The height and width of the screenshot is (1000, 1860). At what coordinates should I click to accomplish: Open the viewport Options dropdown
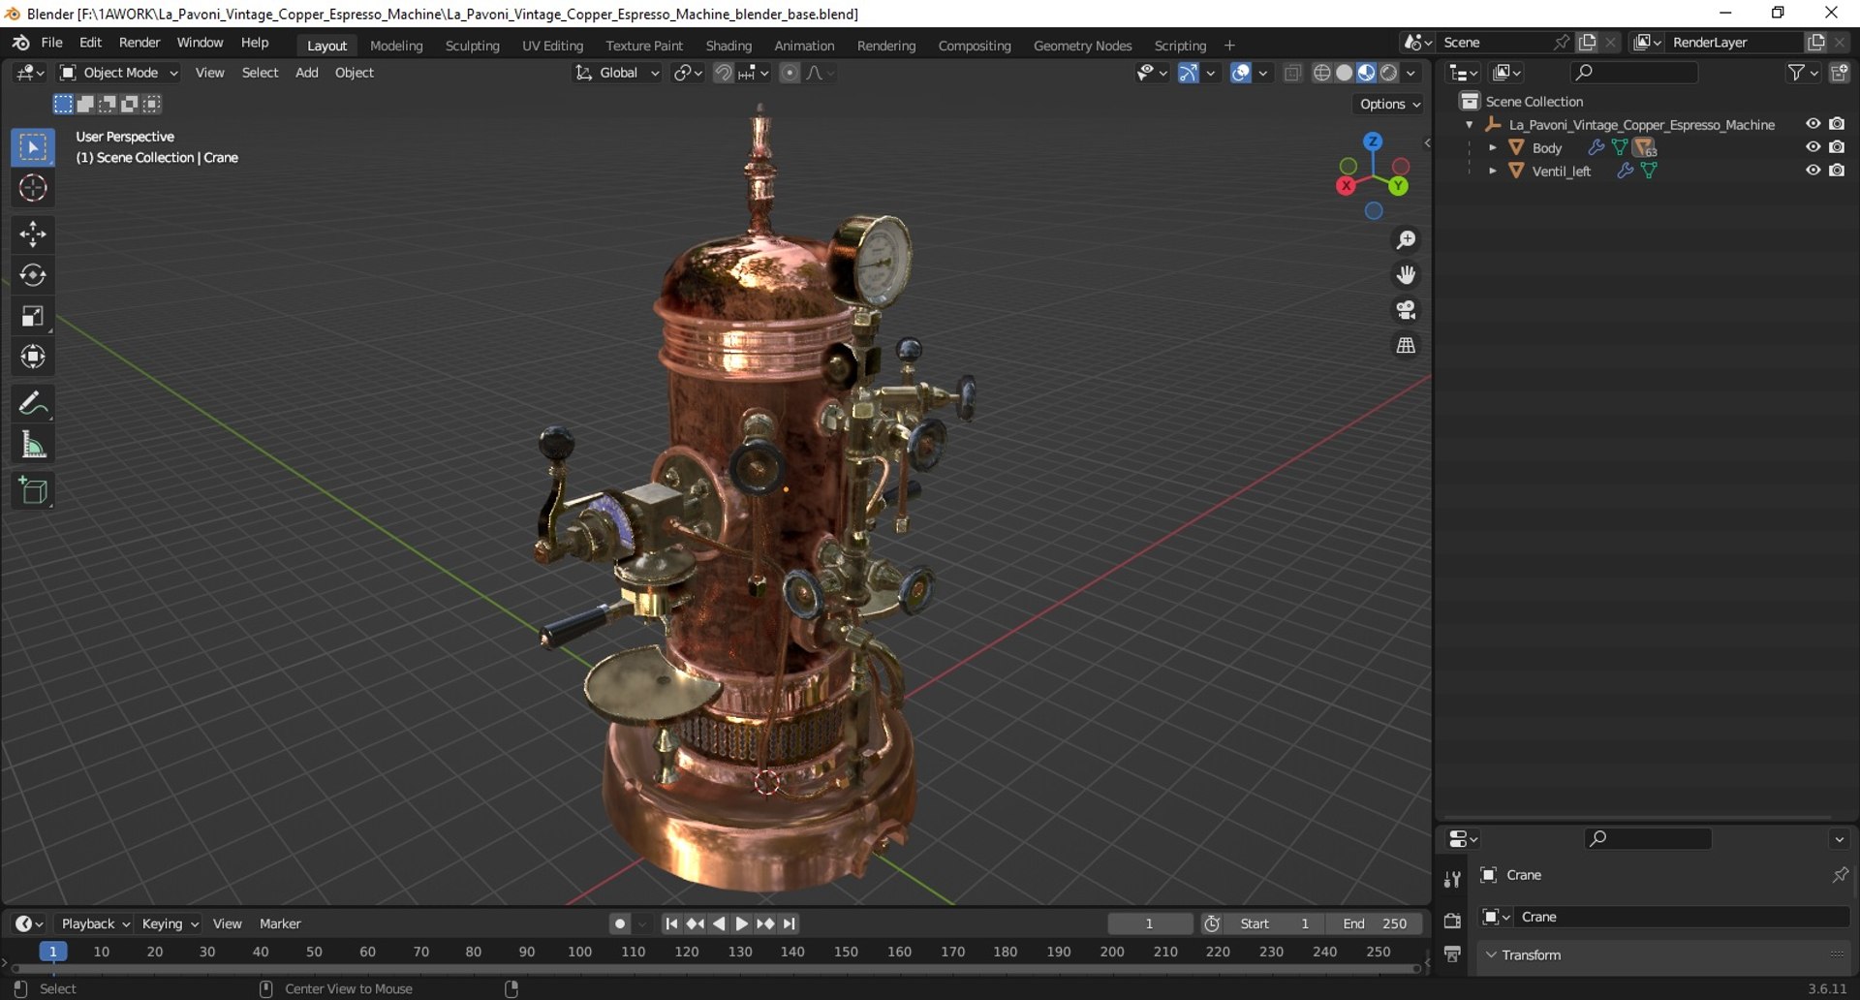[1389, 104]
